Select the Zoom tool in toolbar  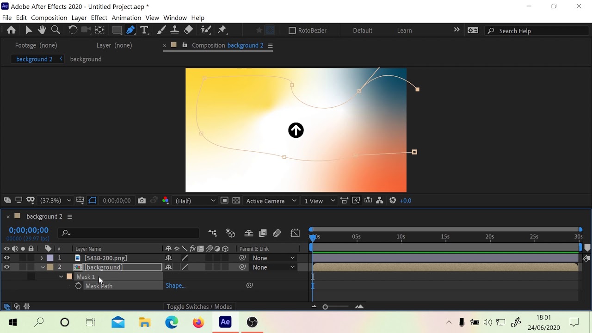55,30
